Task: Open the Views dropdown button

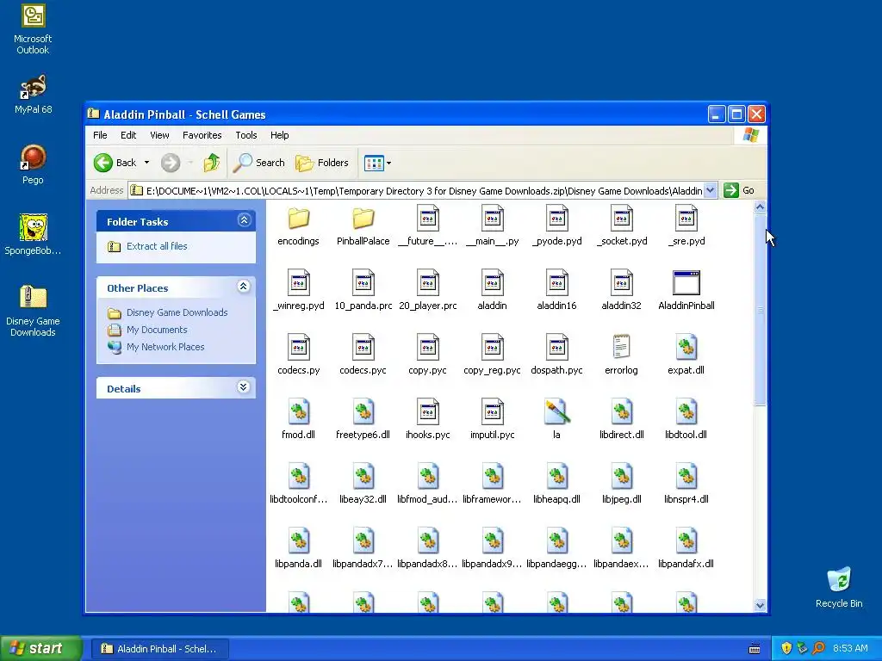Action: [377, 163]
